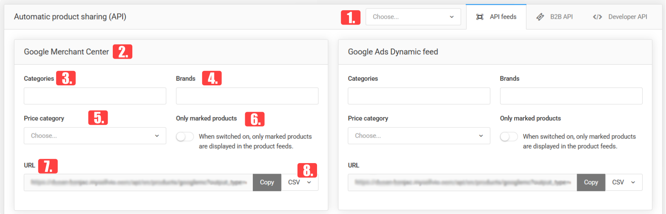Open Price category dropdown in Google Merchant Center

pos(95,136)
